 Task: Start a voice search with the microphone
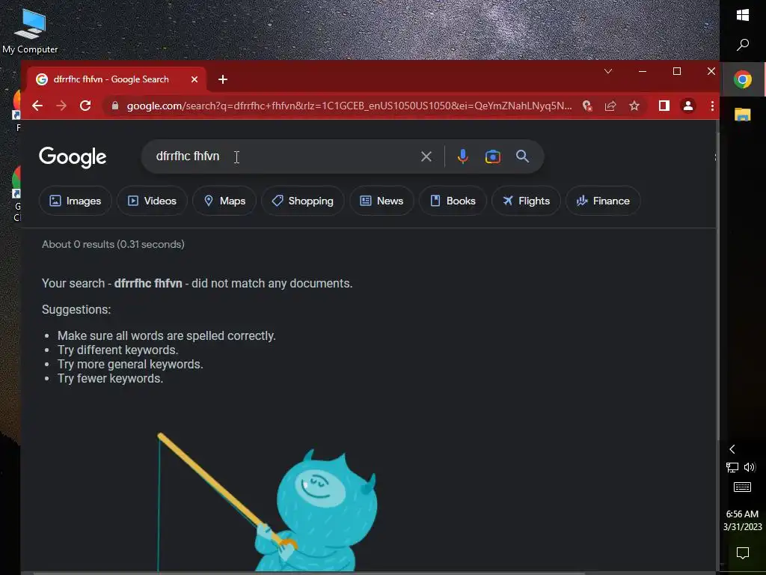(x=462, y=156)
